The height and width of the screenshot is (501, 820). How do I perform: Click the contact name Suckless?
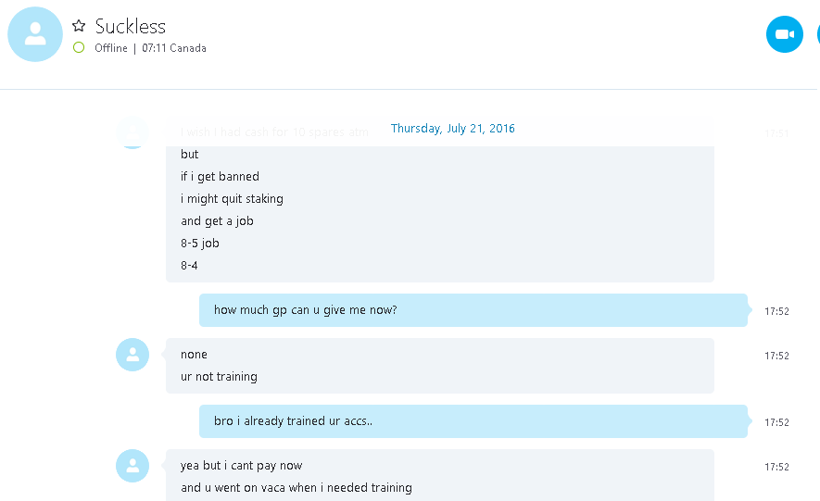coord(131,26)
